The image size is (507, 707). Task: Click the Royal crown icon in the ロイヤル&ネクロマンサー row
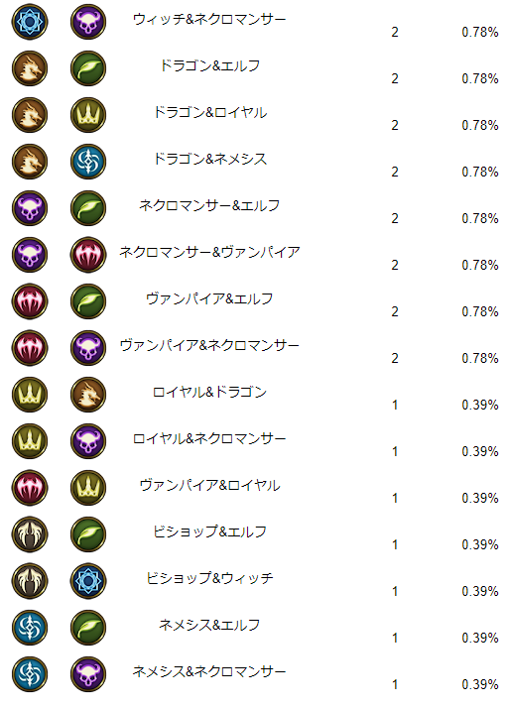(30, 441)
